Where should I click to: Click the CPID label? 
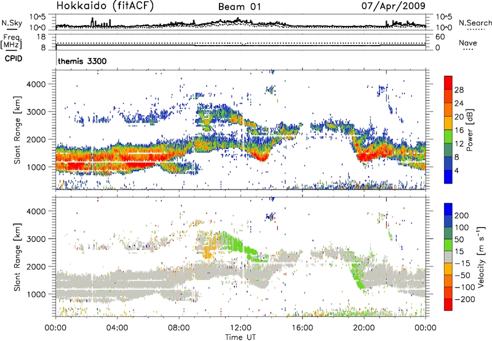14,58
